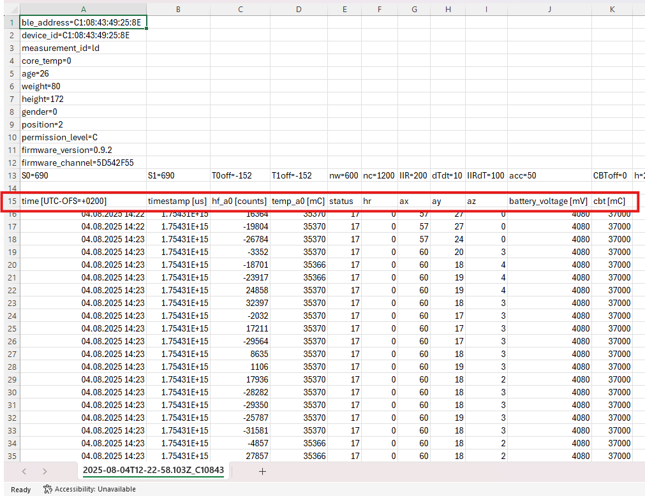Select row 35 header
Viewport: 645px width, 496px height.
click(x=12, y=456)
